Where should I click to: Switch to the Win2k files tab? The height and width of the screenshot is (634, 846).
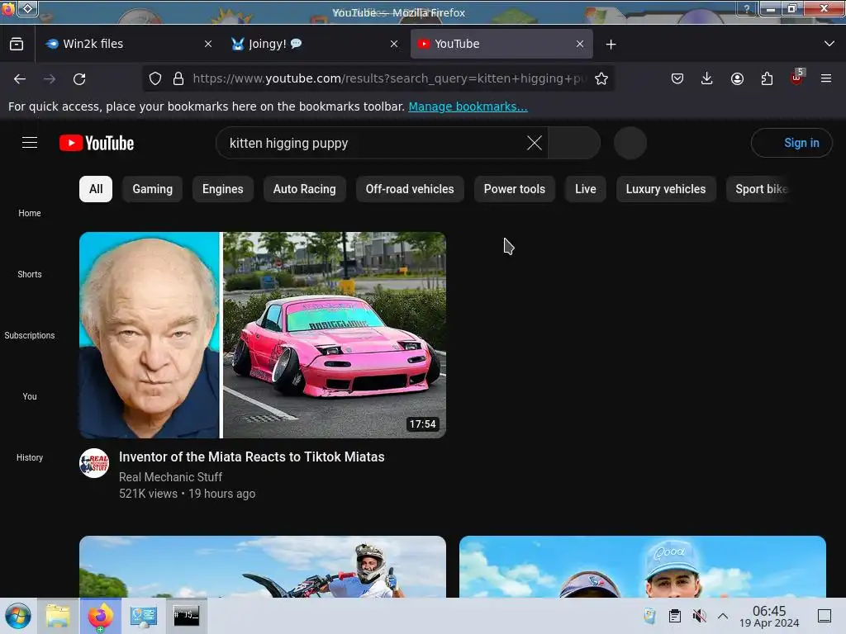pyautogui.click(x=128, y=44)
